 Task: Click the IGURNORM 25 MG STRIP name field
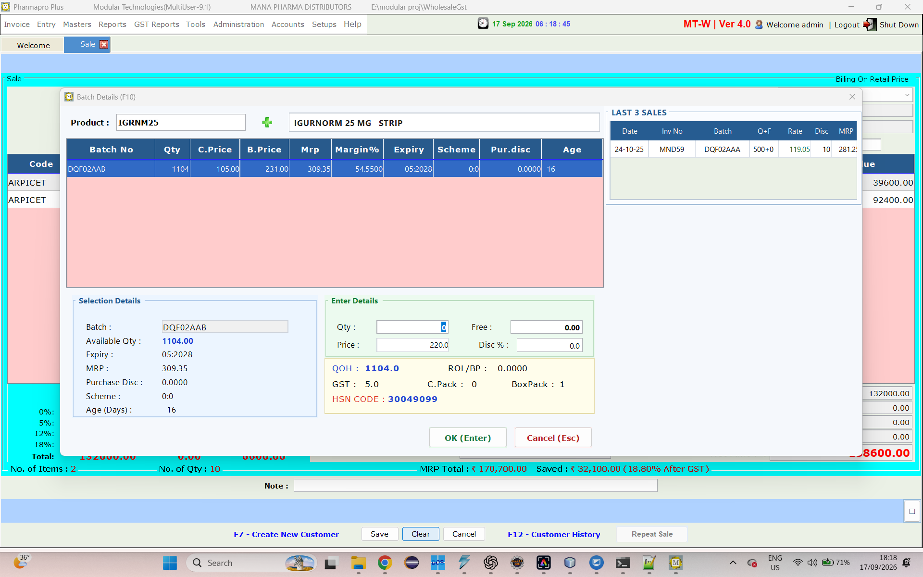pos(444,123)
